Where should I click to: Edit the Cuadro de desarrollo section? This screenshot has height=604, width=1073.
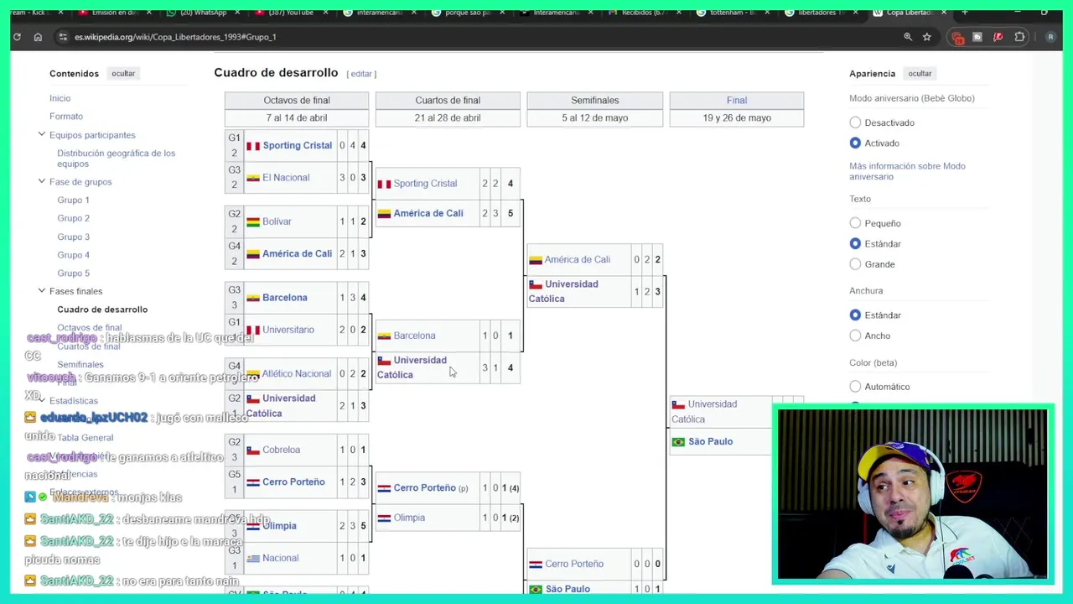(361, 74)
